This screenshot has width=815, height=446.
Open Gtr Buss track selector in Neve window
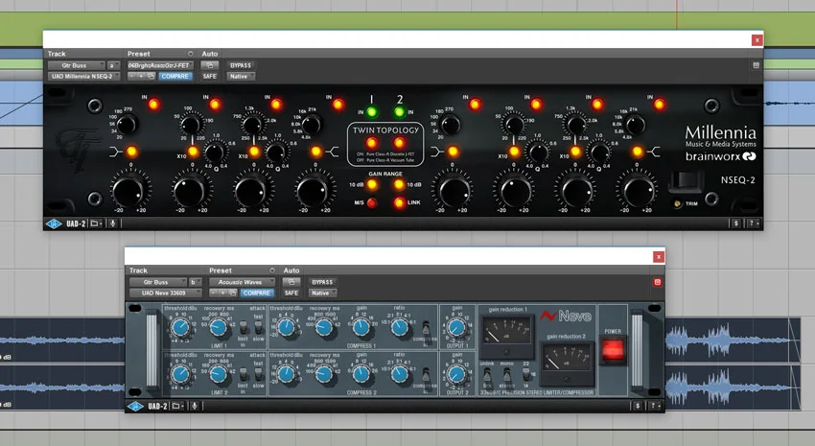click(158, 282)
